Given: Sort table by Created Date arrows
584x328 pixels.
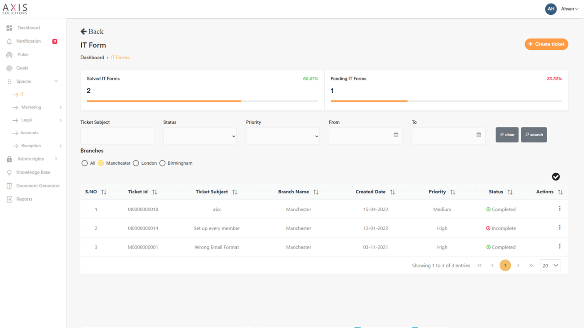Looking at the screenshot, I should [393, 192].
